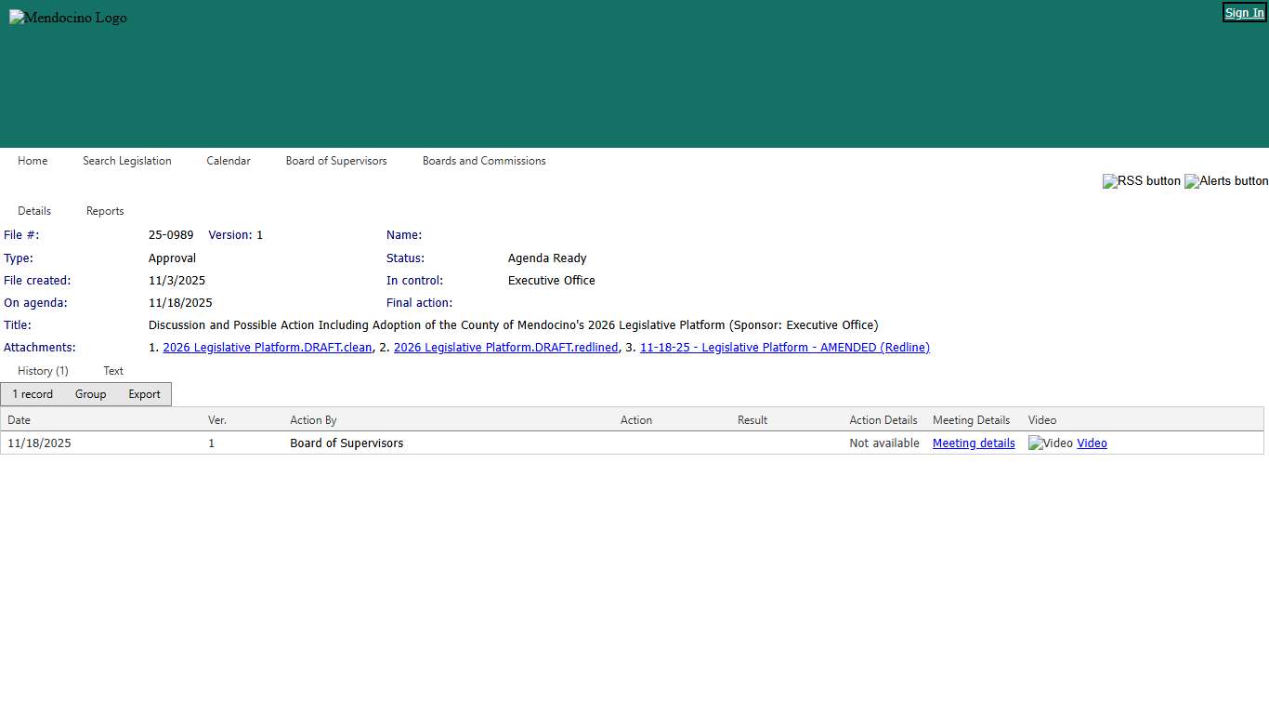This screenshot has width=1269, height=714.
Task: Expand the Export dropdown
Action: (x=144, y=394)
